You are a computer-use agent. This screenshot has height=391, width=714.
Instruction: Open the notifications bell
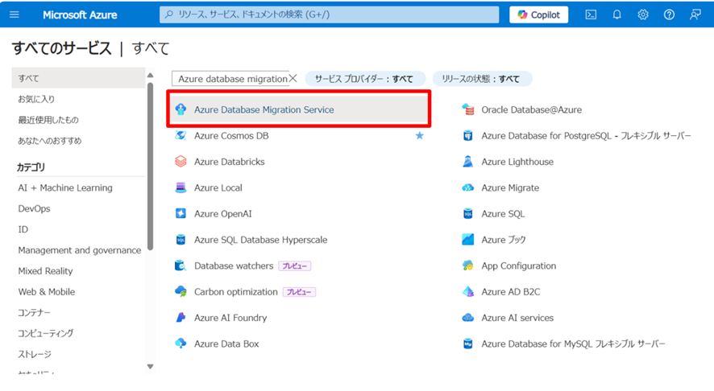tap(616, 14)
